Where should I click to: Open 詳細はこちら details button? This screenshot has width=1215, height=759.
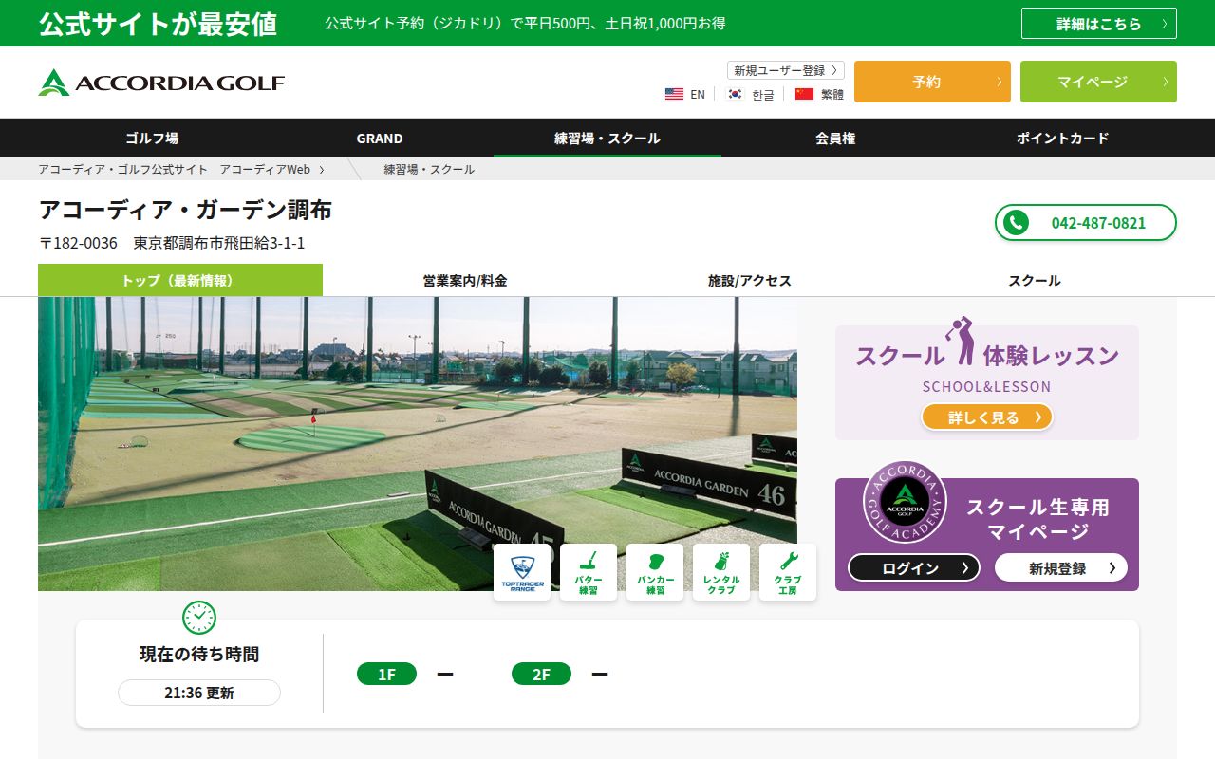click(x=1099, y=24)
